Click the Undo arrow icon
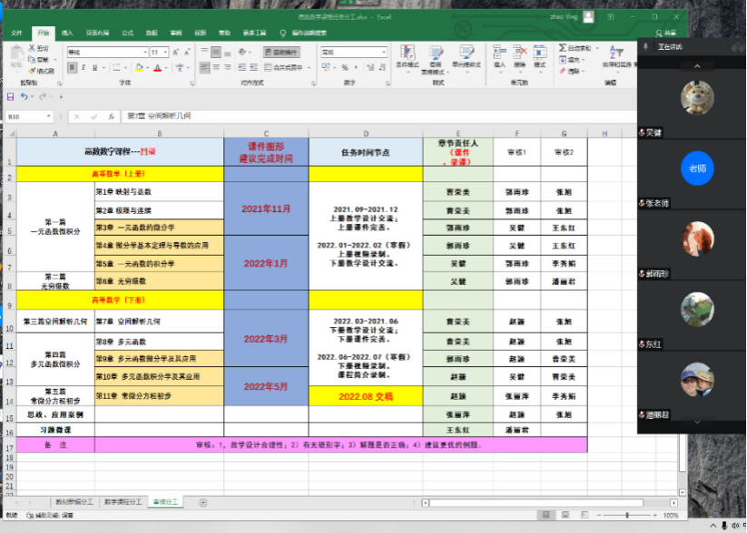747x533 pixels. tap(25, 96)
